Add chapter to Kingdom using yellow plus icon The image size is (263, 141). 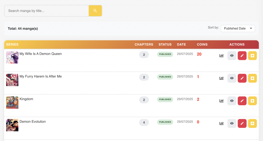pos(252,101)
